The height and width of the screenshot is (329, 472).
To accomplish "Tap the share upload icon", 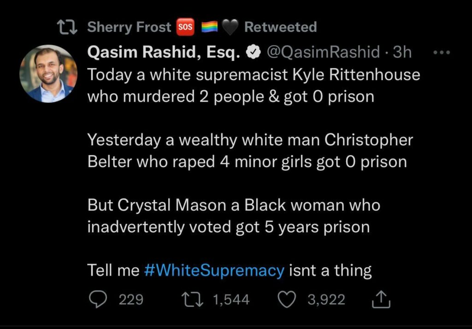I will [381, 299].
